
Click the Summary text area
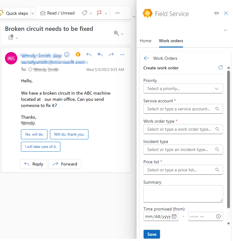click(x=183, y=194)
